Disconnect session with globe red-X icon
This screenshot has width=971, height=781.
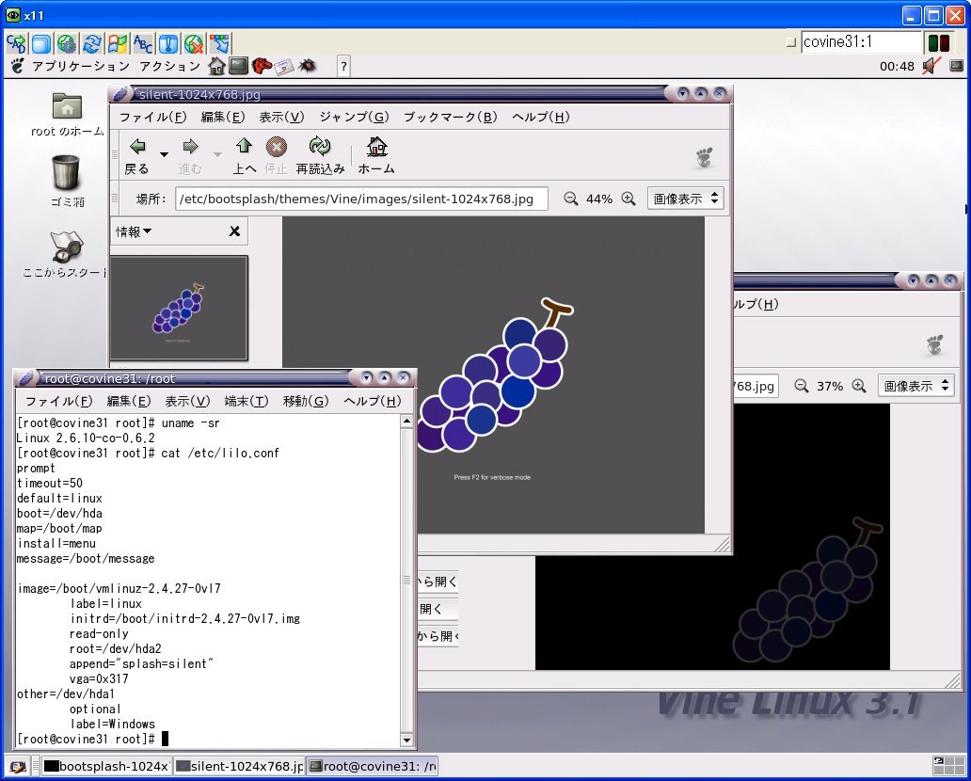coord(194,43)
